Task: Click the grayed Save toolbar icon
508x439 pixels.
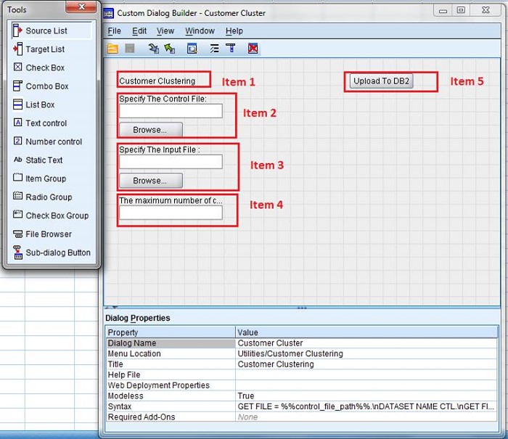Action: point(130,49)
